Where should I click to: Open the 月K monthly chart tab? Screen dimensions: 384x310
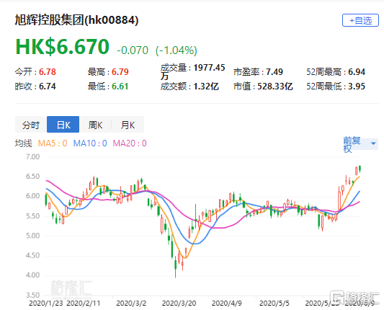128,125
